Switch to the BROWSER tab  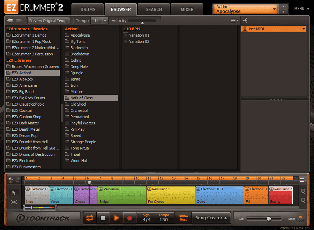click(121, 9)
